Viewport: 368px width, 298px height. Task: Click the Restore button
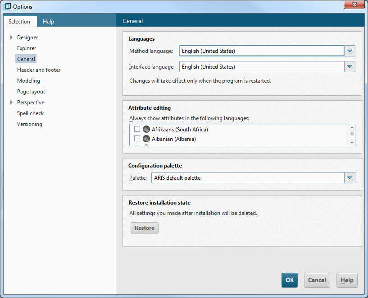144,228
